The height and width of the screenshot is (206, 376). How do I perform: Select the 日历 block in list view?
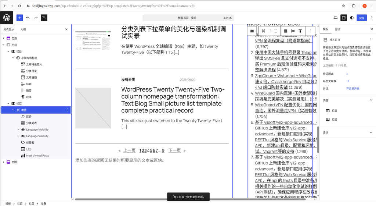pyautogui.click(x=36, y=149)
